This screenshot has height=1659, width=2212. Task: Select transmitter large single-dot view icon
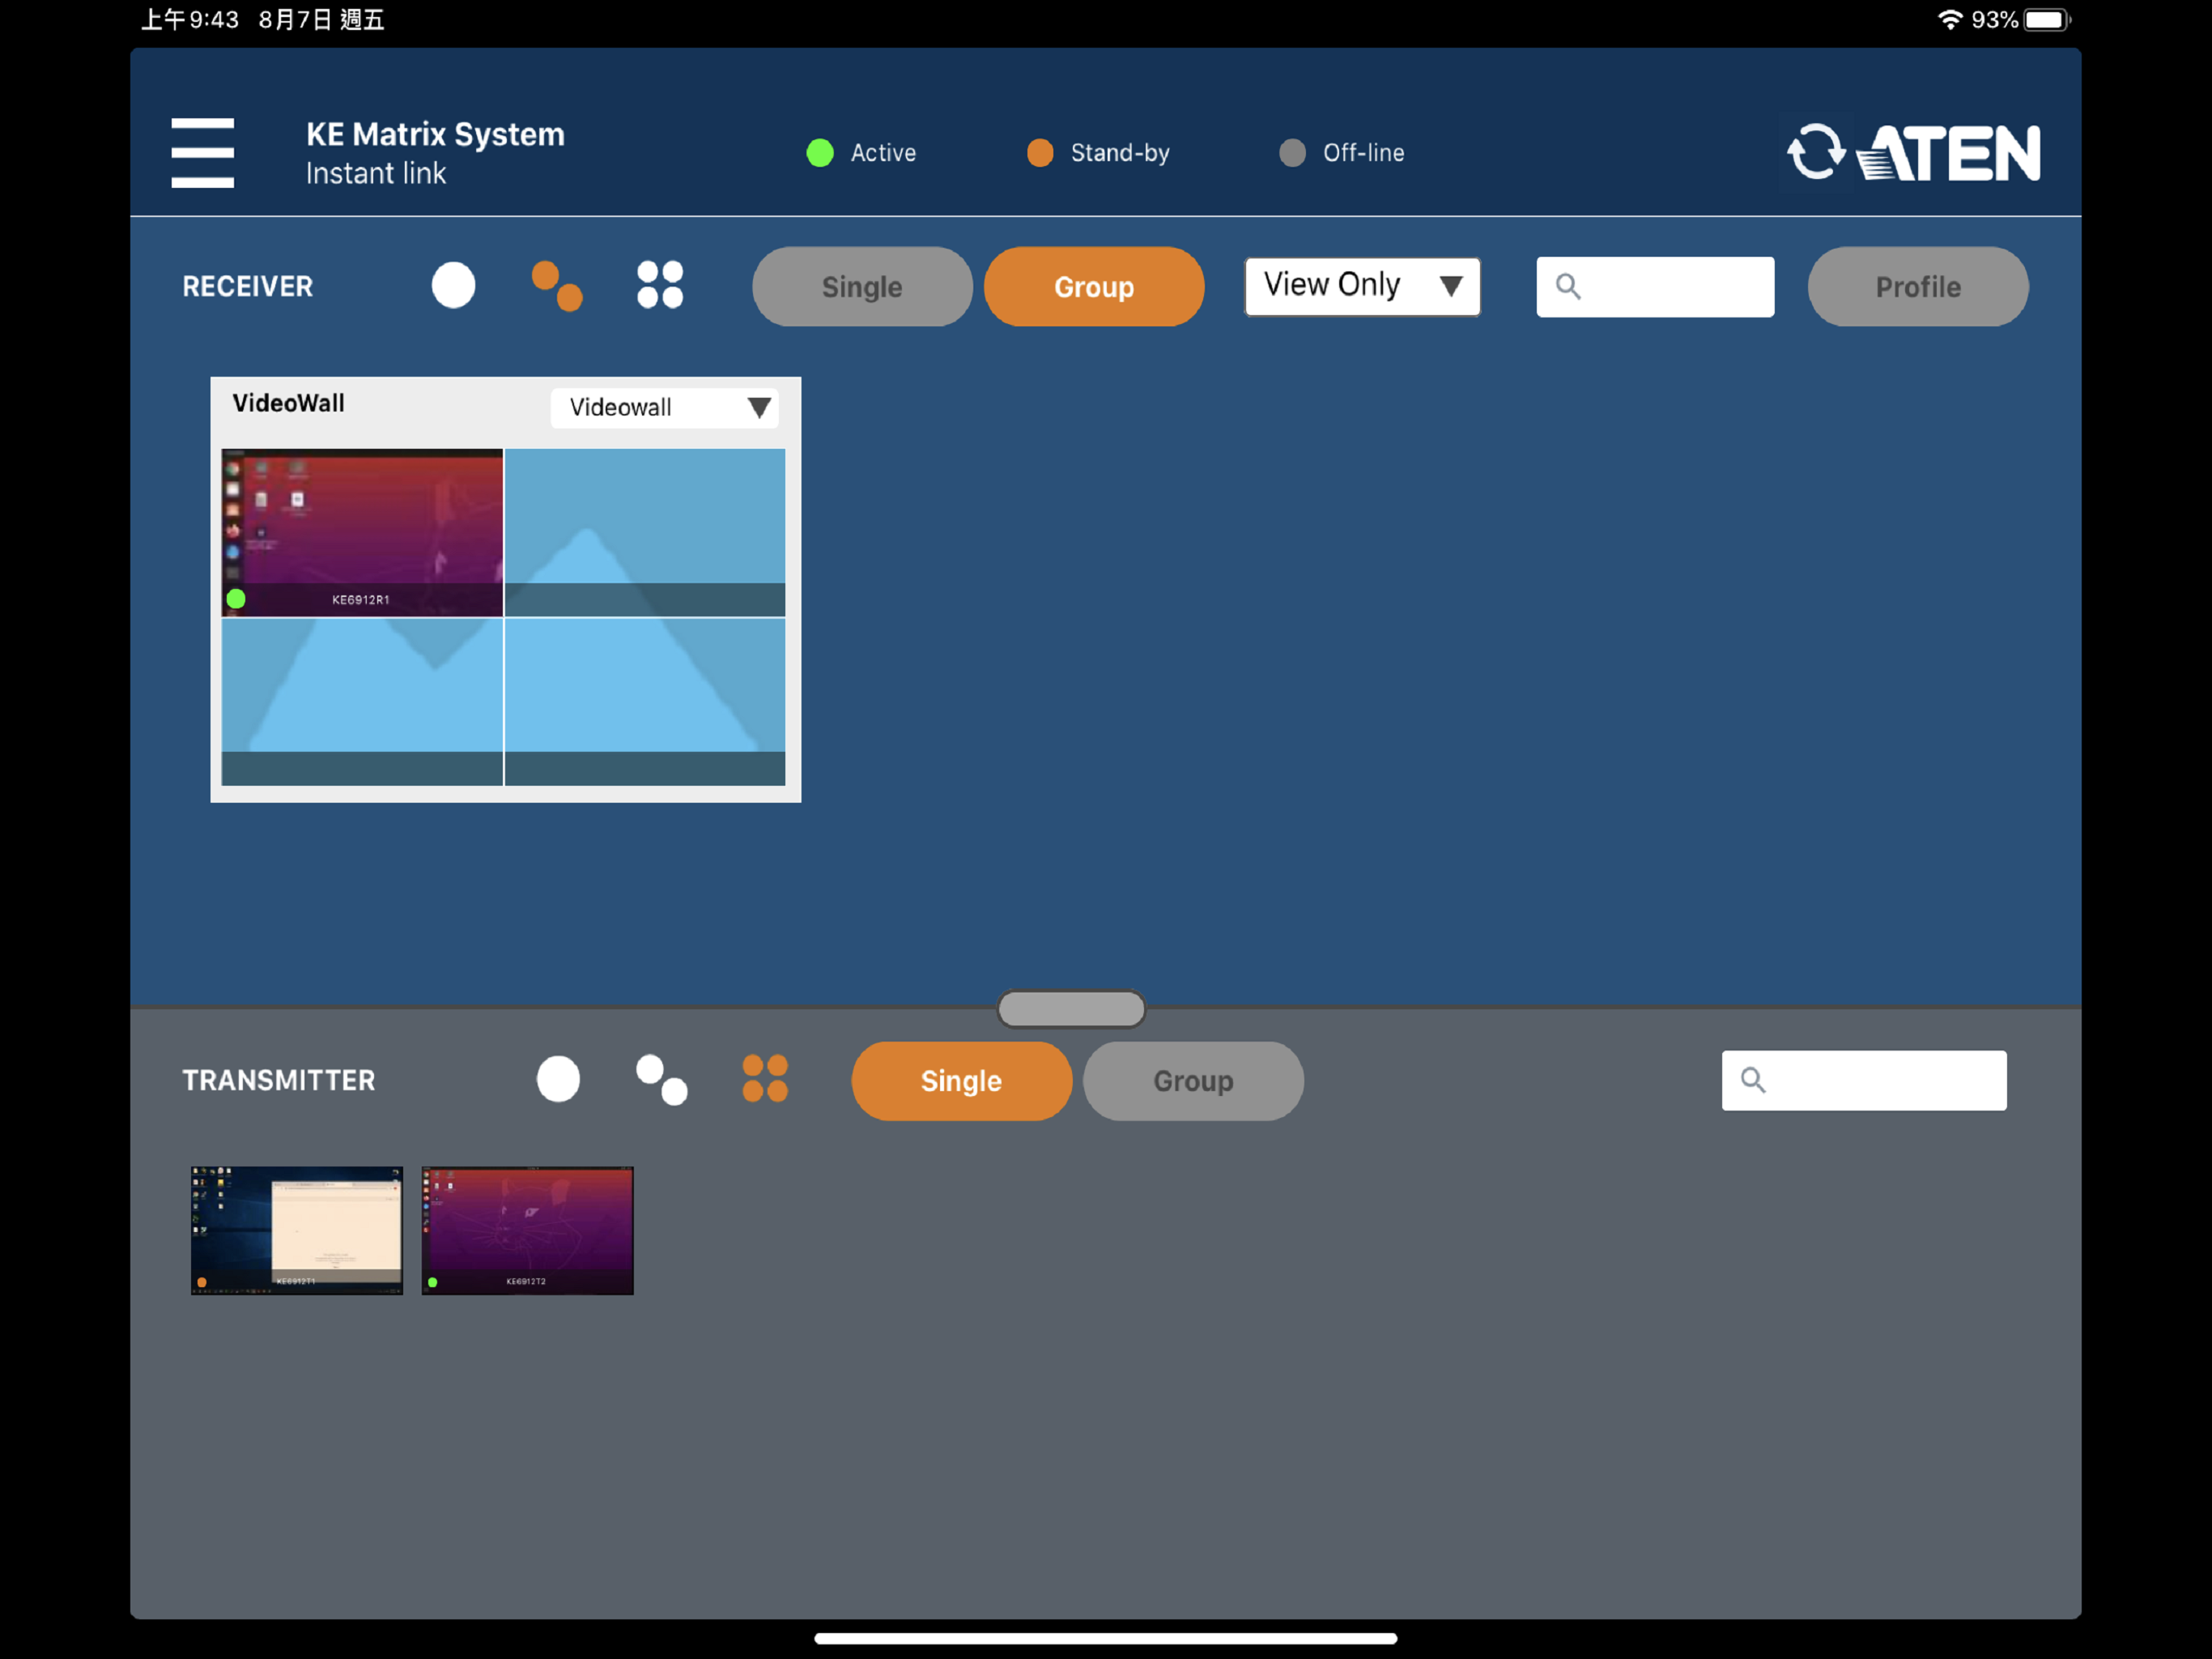pos(558,1080)
